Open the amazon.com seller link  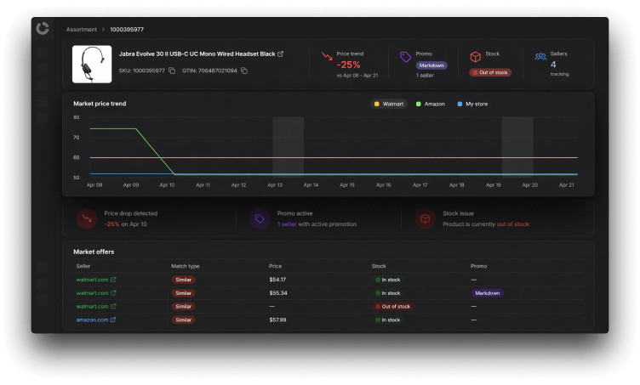(92, 320)
